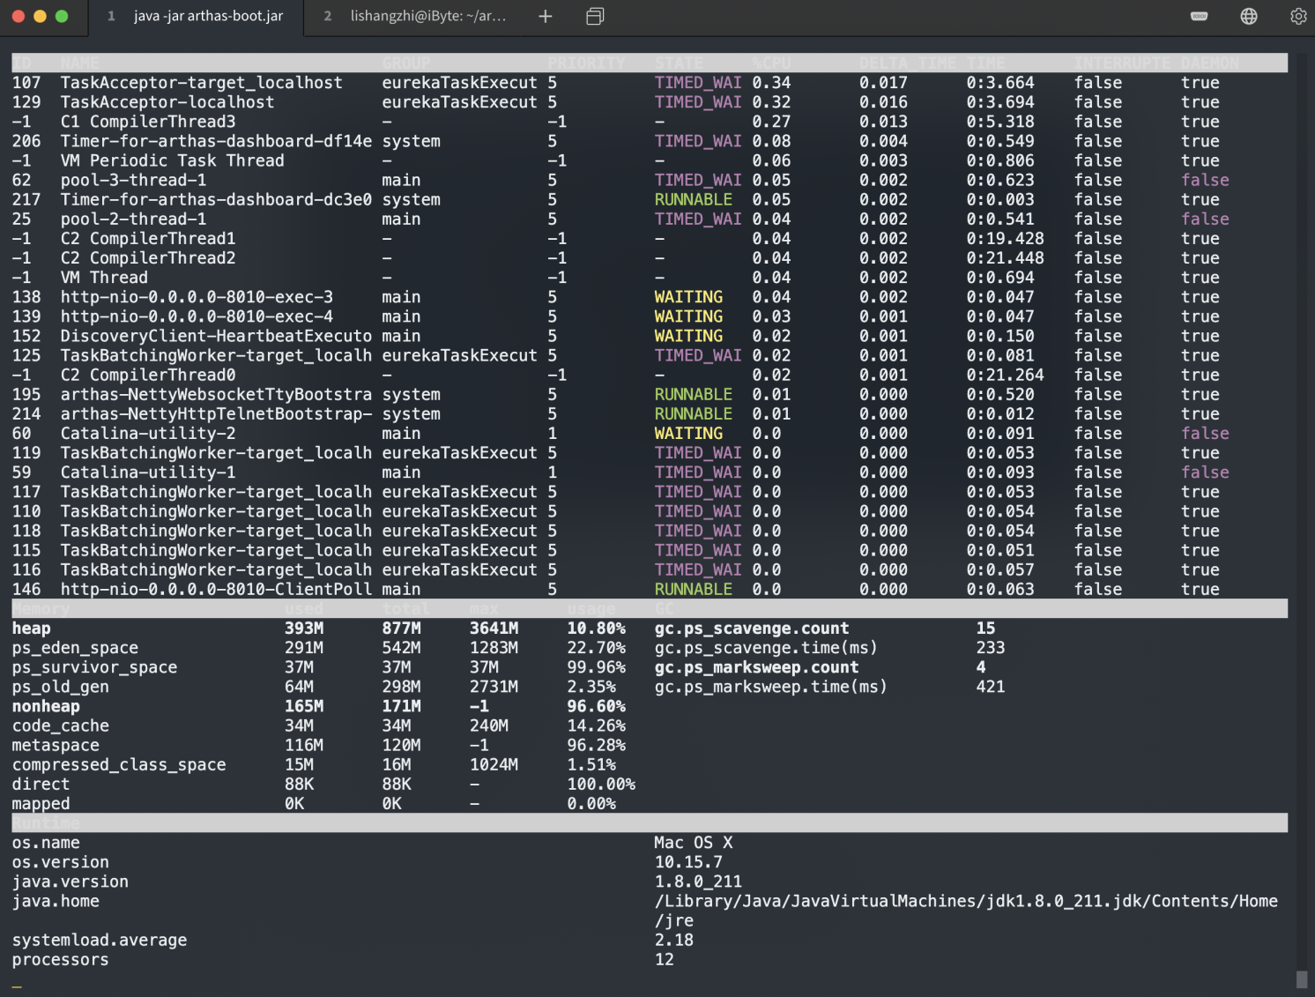Click the C2 CompilerThread2 name
This screenshot has height=997, width=1315.
148,257
